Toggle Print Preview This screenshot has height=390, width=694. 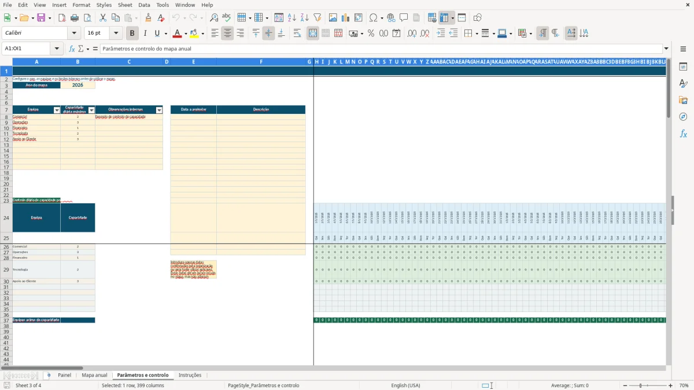(87, 18)
